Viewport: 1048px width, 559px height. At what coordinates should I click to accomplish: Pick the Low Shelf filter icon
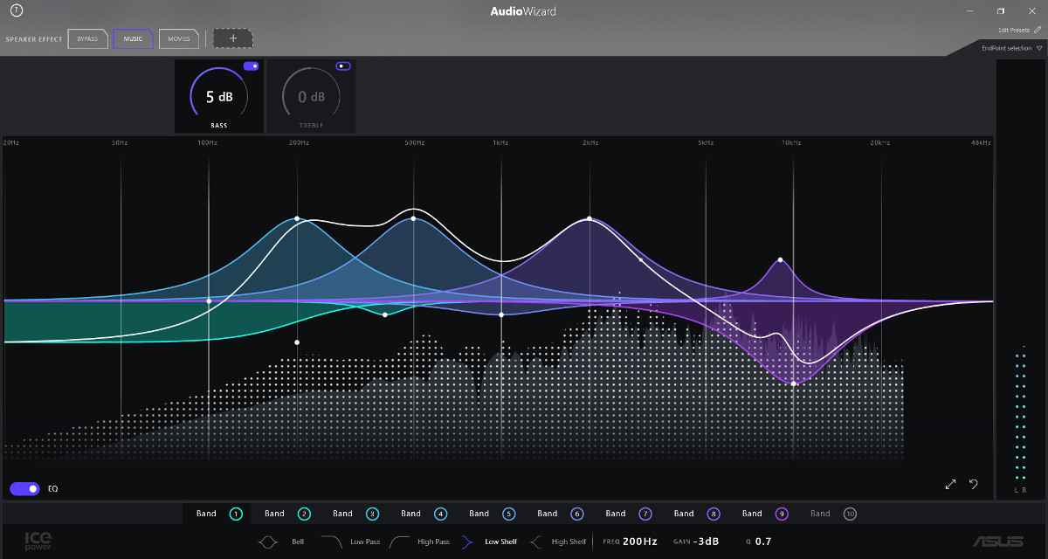[468, 542]
